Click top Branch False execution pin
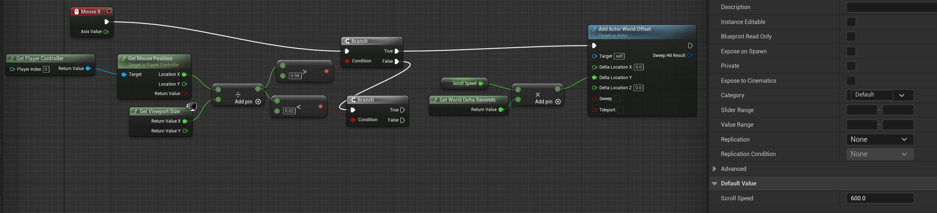The width and height of the screenshot is (937, 213). click(397, 61)
